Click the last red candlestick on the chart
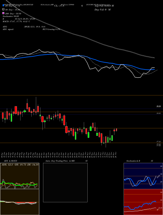The height and width of the screenshot is (215, 163). tap(116, 130)
